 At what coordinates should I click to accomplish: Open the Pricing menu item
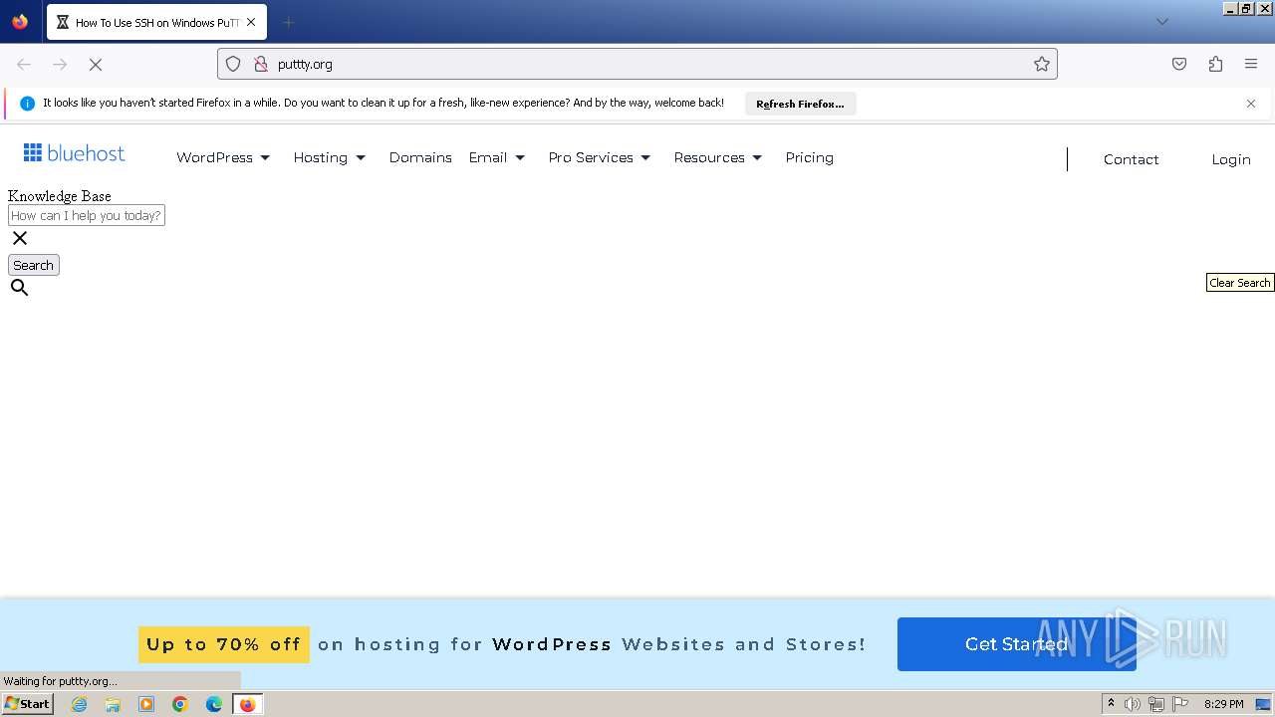click(809, 157)
